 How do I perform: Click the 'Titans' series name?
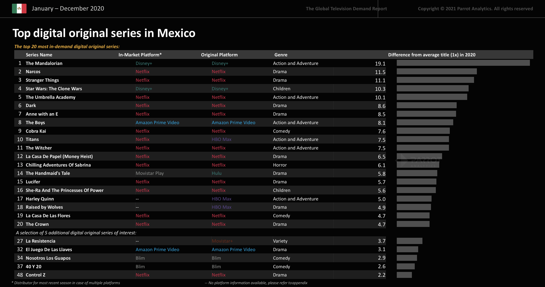pos(32,140)
